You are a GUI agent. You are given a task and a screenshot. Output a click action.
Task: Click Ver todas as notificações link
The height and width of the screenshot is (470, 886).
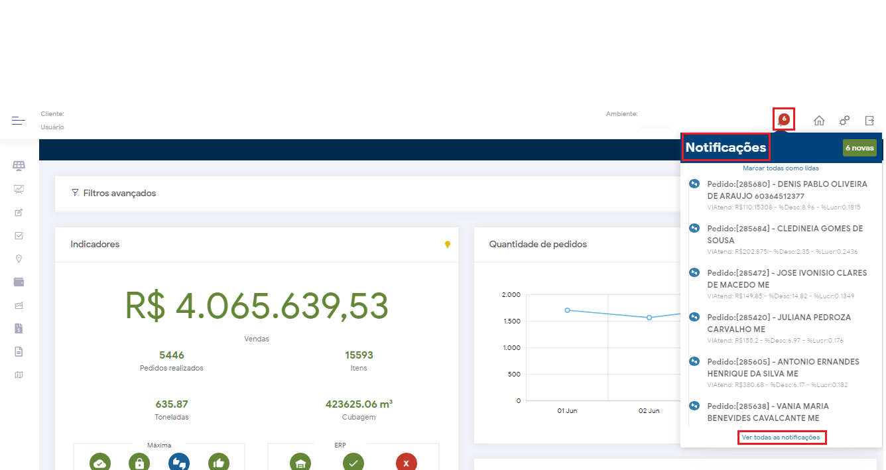tap(781, 438)
